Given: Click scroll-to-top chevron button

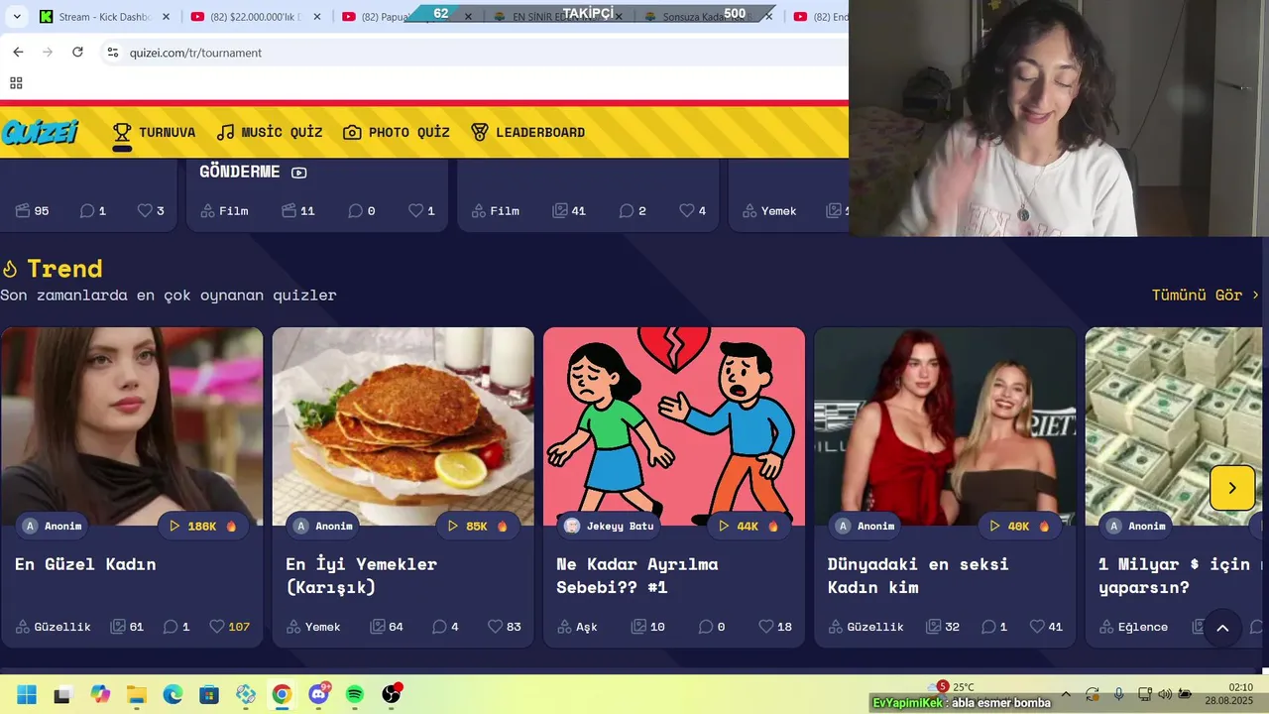Looking at the screenshot, I should click(1222, 628).
